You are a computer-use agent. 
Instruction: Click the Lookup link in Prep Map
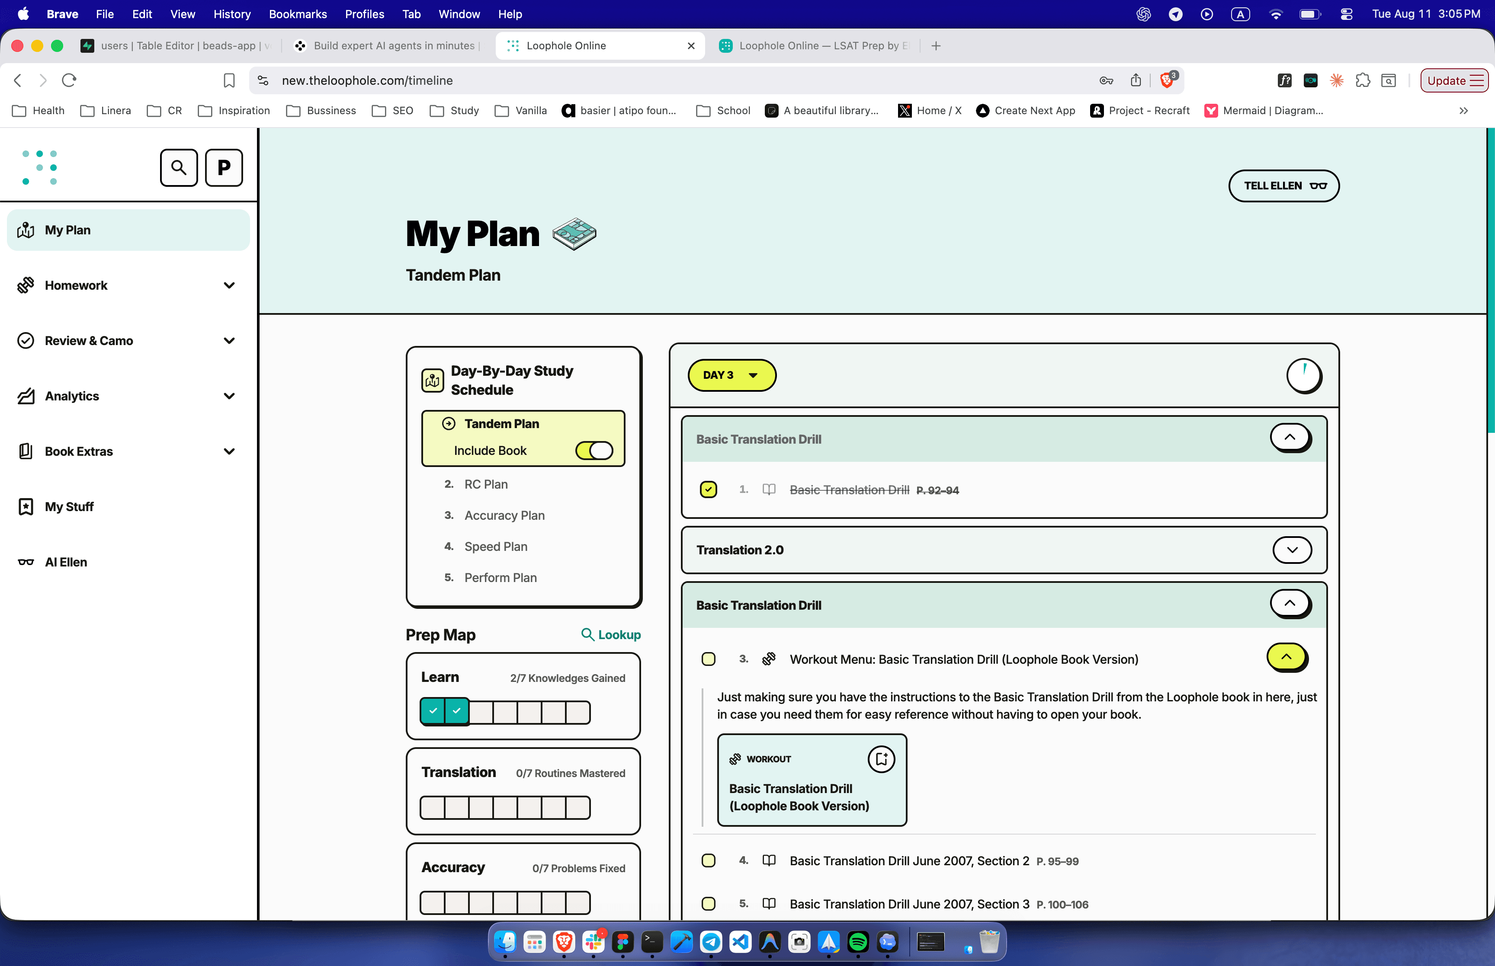coord(610,635)
